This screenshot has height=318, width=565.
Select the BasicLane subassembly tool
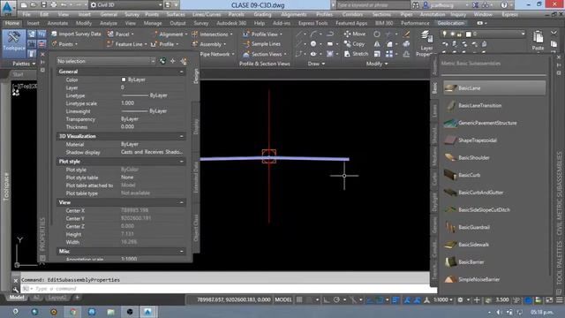(494, 88)
